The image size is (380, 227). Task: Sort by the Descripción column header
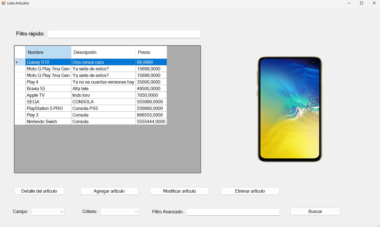[103, 52]
